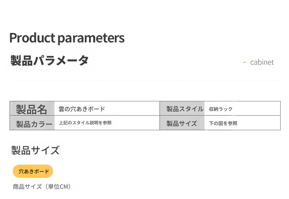Click the 穴あきボード yellow pill button
The width and height of the screenshot is (289, 199).
[x=33, y=171]
